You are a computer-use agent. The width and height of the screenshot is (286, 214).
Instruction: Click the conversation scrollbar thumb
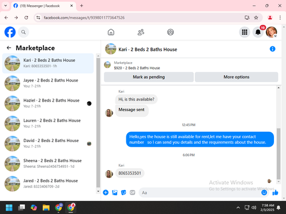coord(279,154)
